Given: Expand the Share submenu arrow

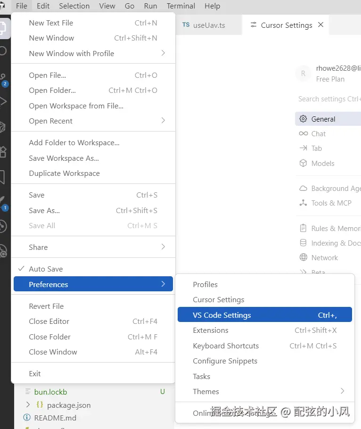Looking at the screenshot, I should (163, 247).
